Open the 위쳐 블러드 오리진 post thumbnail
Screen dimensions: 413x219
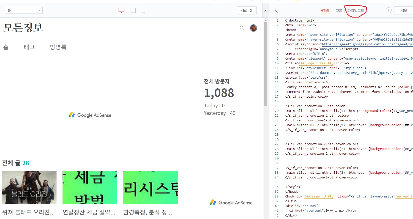29,188
